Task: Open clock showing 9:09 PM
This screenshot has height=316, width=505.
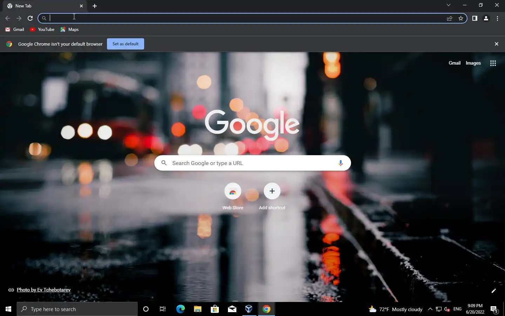Action: 475,309
